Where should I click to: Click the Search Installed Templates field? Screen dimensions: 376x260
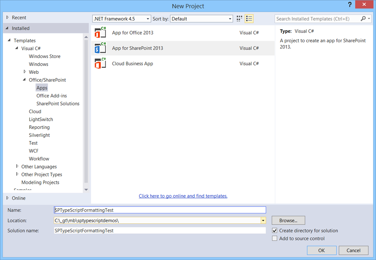click(317, 19)
